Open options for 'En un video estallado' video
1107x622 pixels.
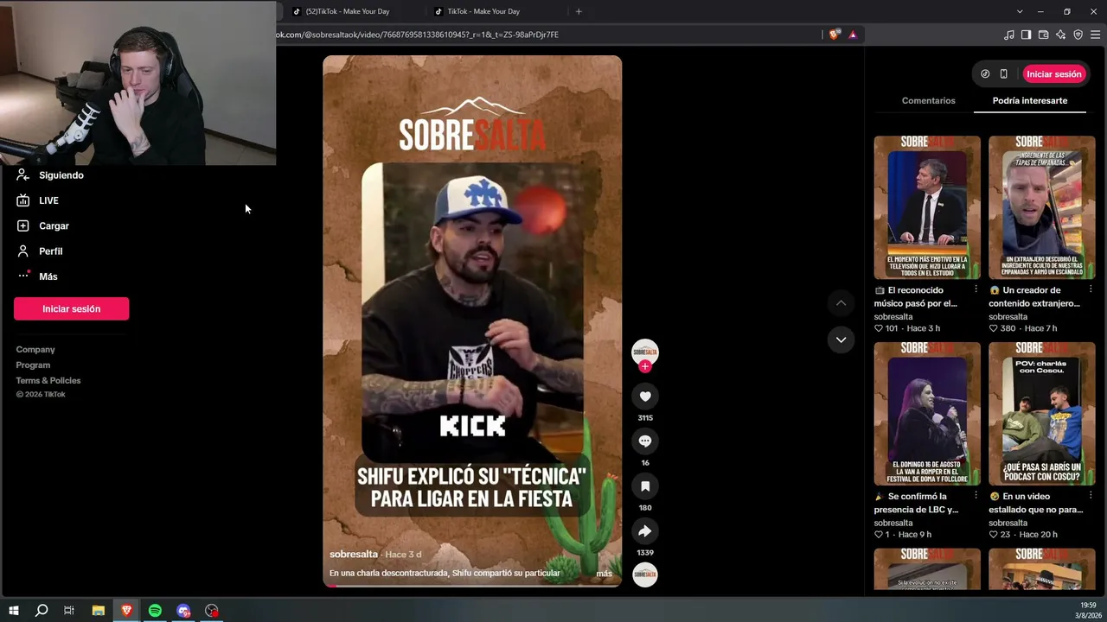pos(1091,496)
